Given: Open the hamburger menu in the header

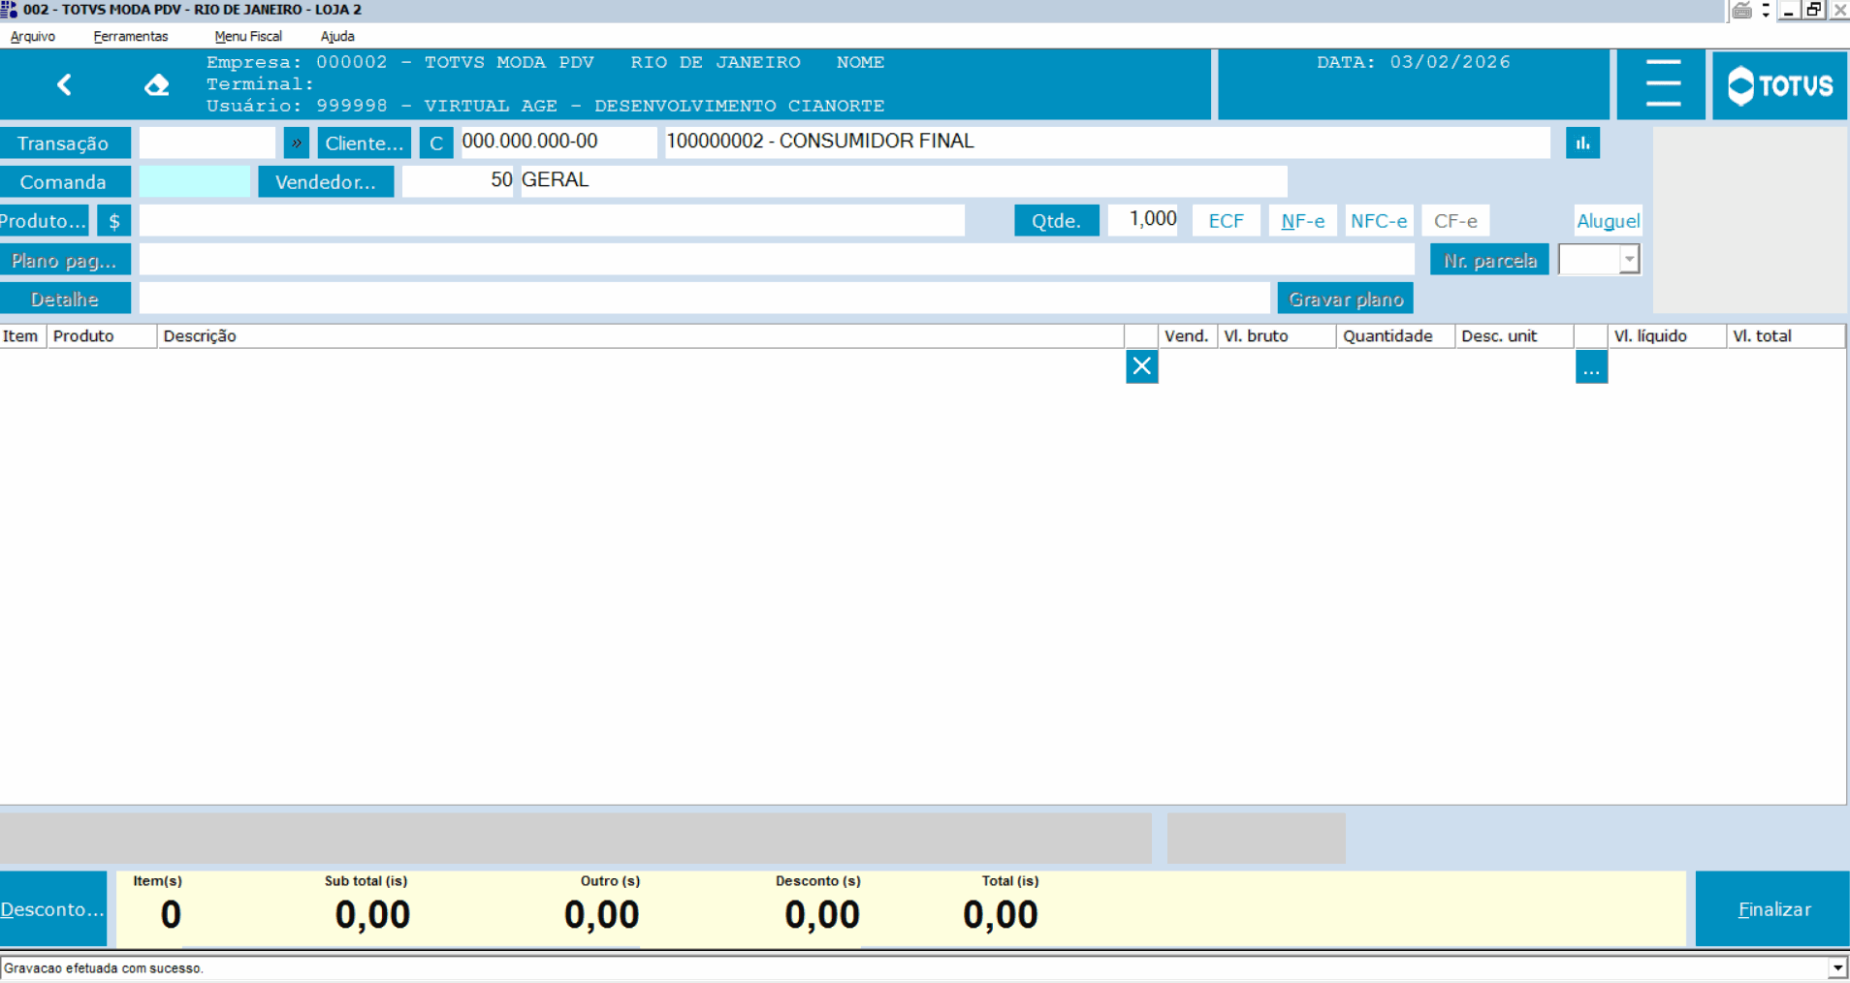Looking at the screenshot, I should click(1662, 84).
